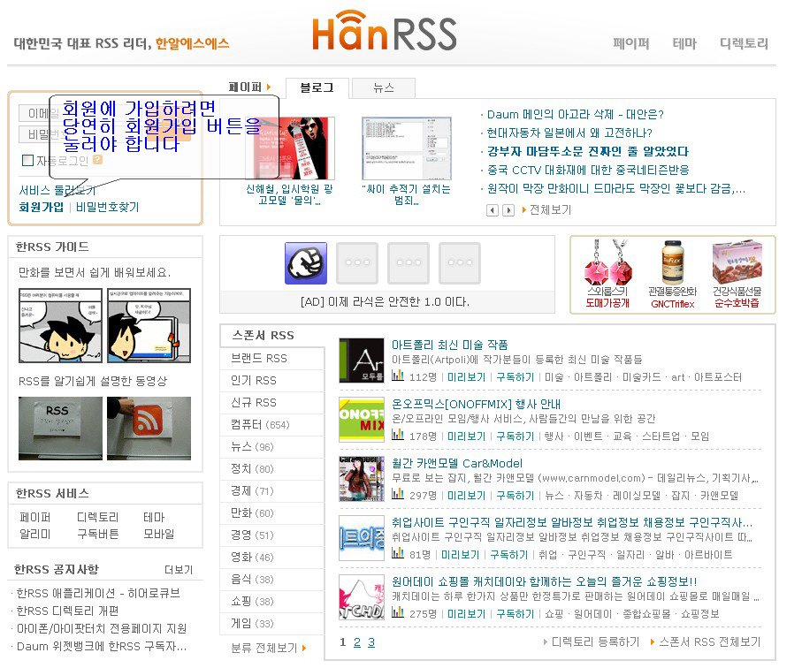Viewport: 802px width, 668px height.
Task: Open headline 강부자 마담뚜소문 진짜인 줄 알았었다
Action: point(588,151)
